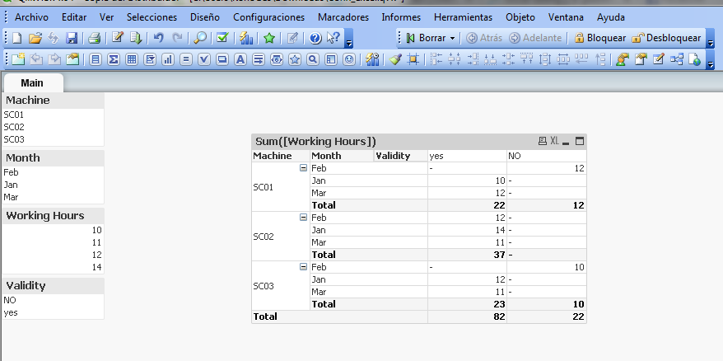Switch to the Main sheet tab

32,82
